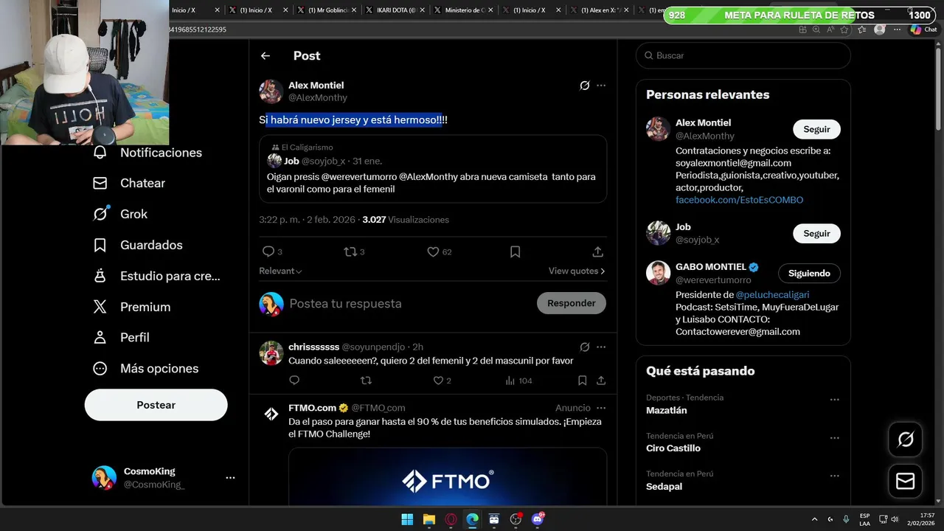Share Alex Montiel's post

click(x=598, y=251)
